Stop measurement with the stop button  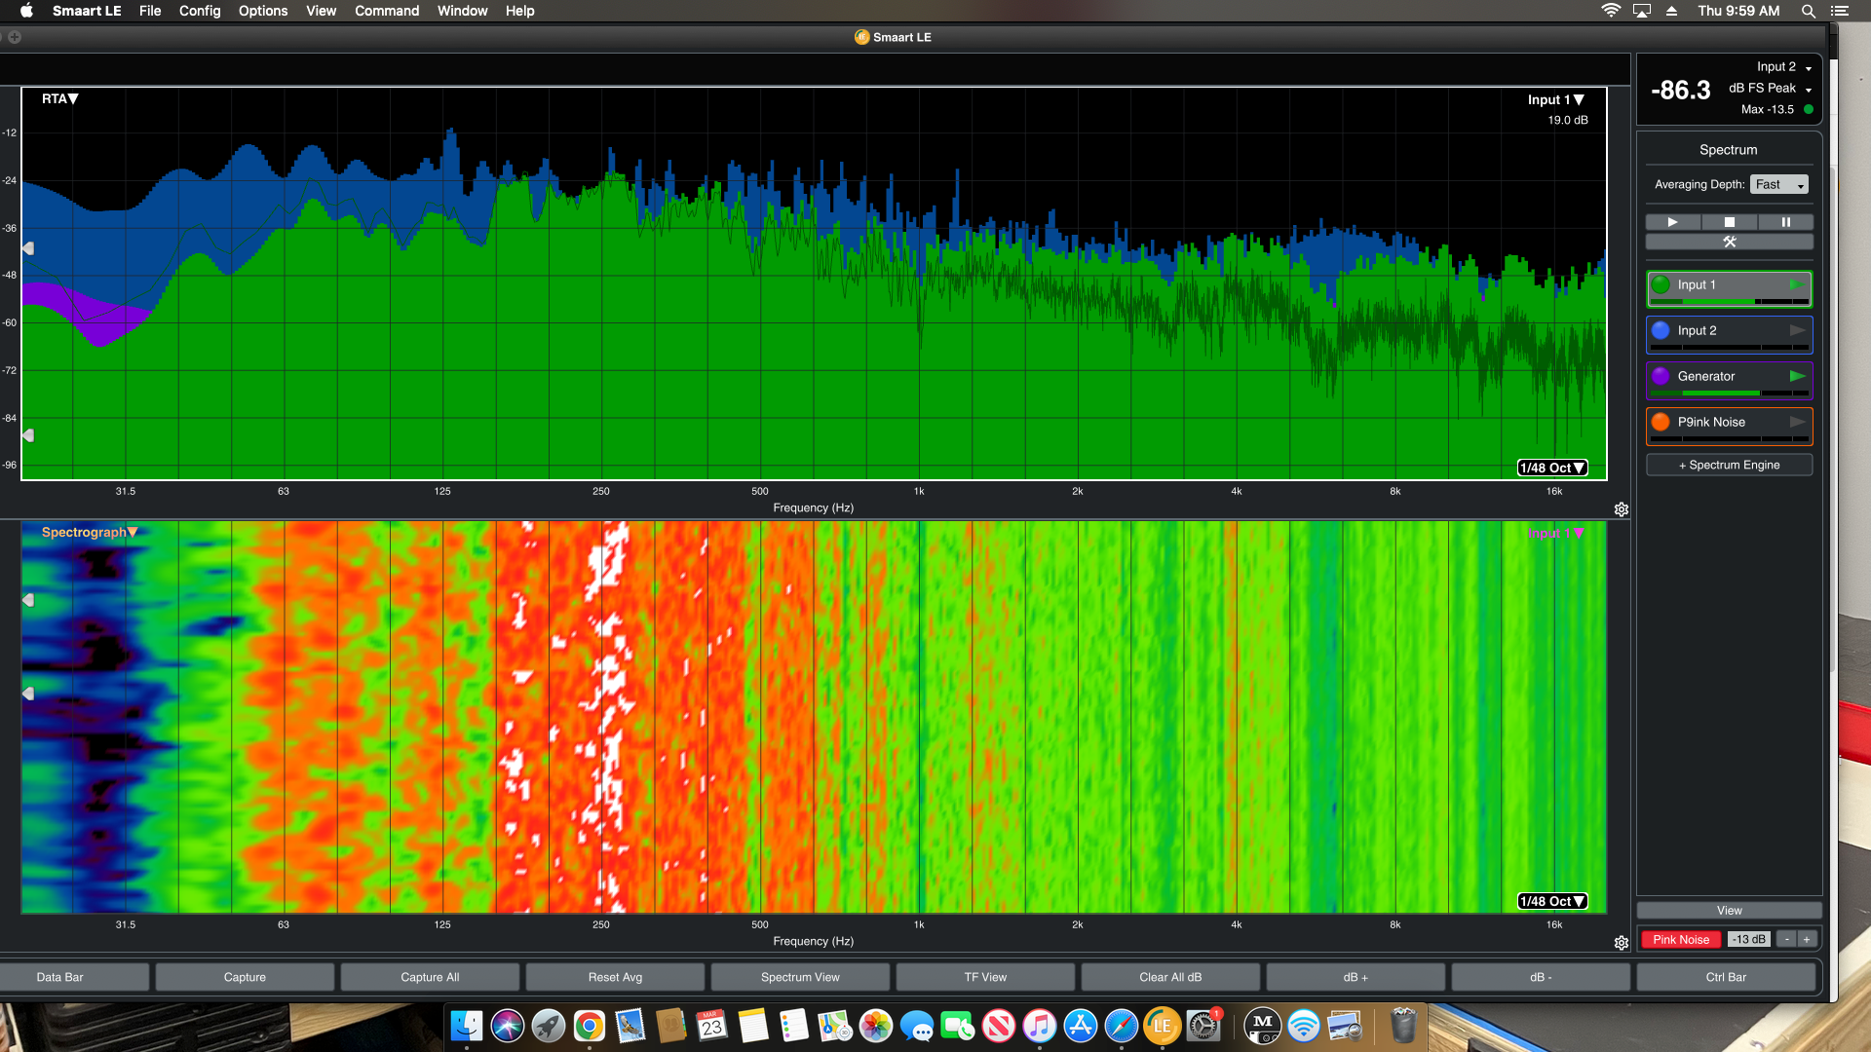coord(1730,222)
